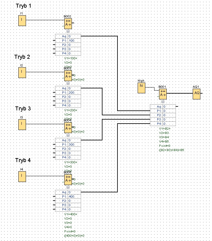The height and width of the screenshot is (241, 212).
Task: Select the I4 input block
Action: 22,176
